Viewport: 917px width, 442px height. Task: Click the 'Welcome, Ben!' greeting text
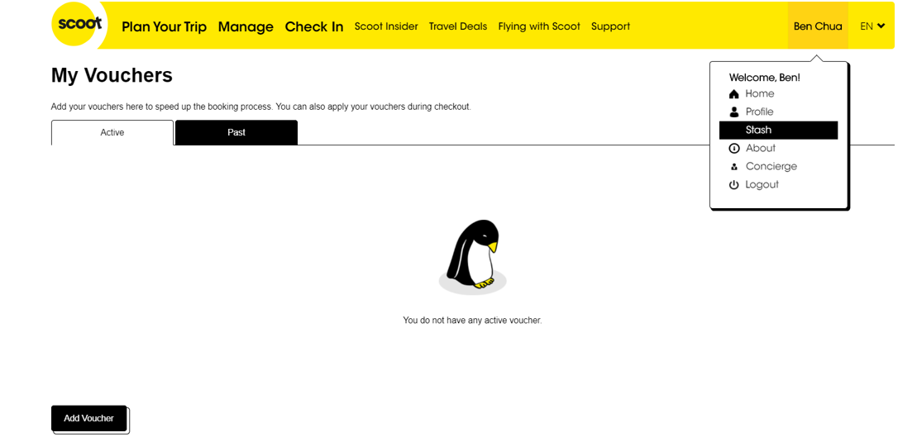click(764, 77)
